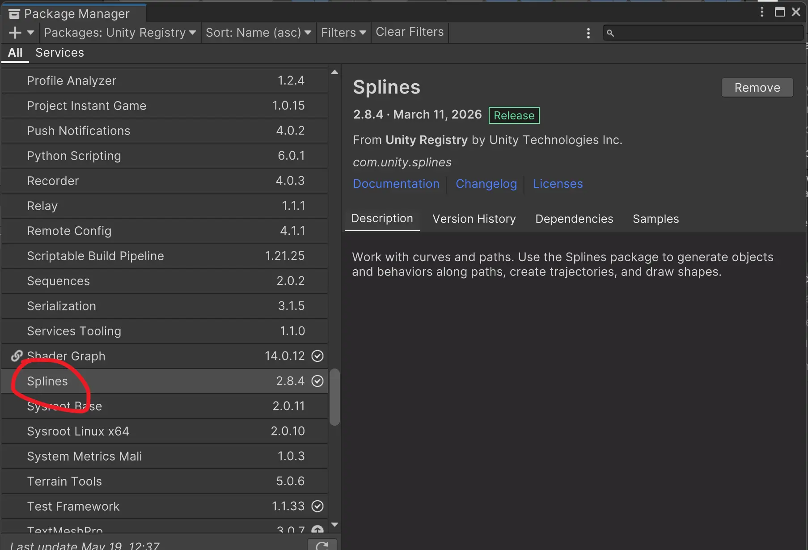Screen dimensions: 808x550
Task: Select the Profile Analyzer package
Action: coord(165,80)
